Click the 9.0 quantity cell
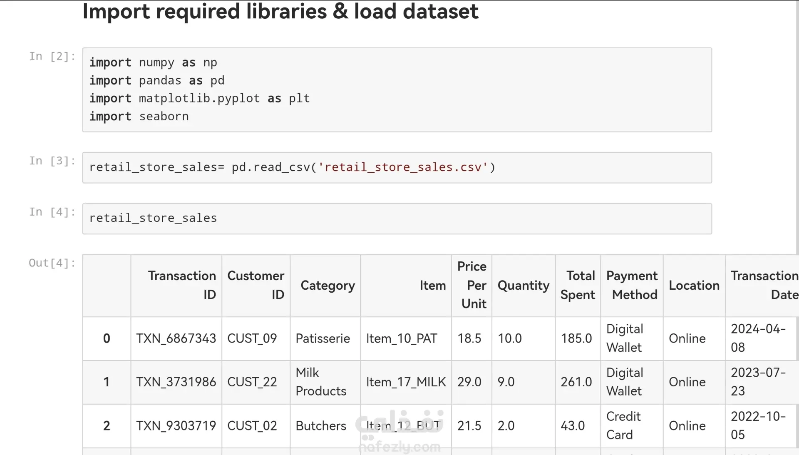The width and height of the screenshot is (799, 455). [524, 382]
